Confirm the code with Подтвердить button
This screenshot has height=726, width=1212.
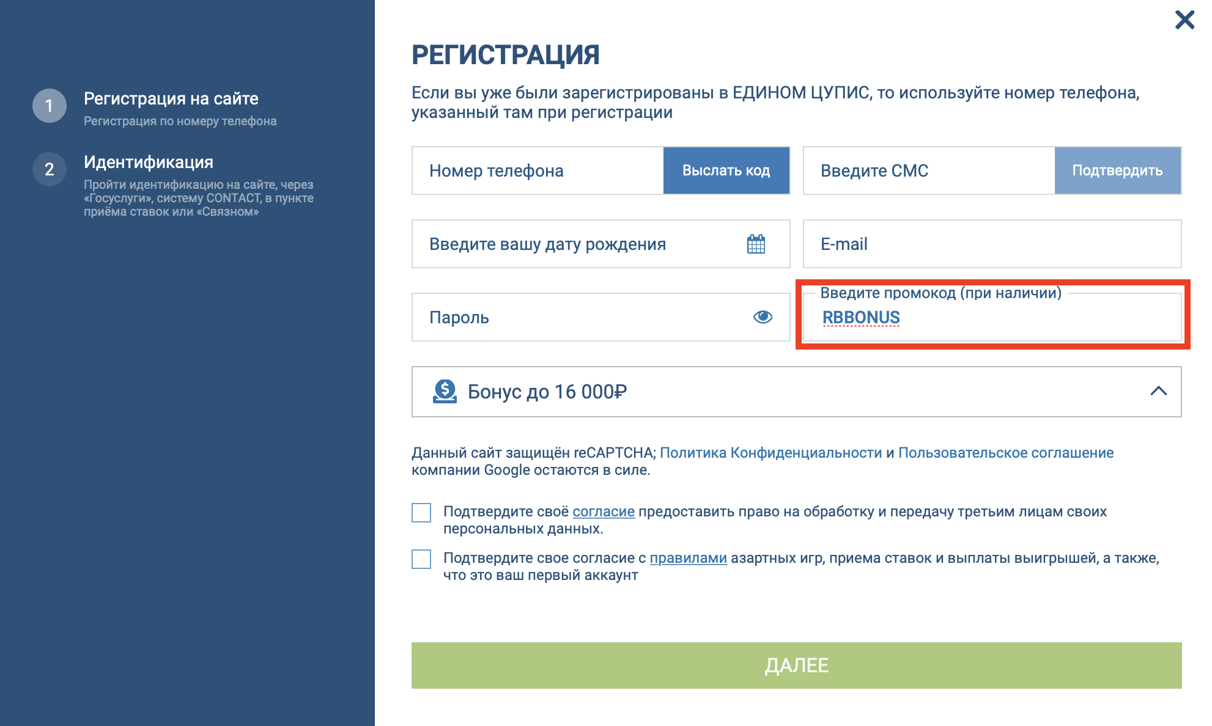(1118, 170)
